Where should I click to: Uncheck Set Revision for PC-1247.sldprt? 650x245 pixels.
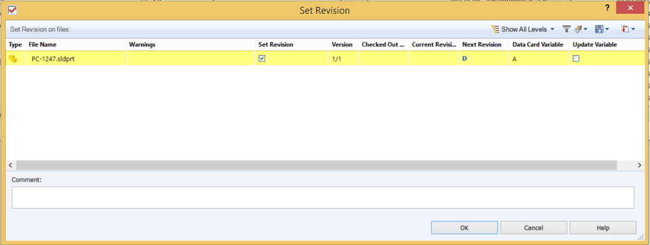point(261,59)
